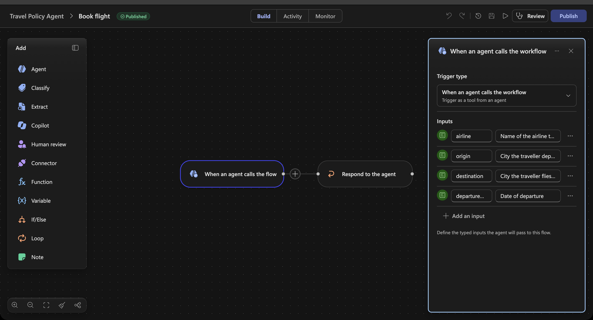Undo the last change
This screenshot has height=320, width=593.
tap(449, 16)
